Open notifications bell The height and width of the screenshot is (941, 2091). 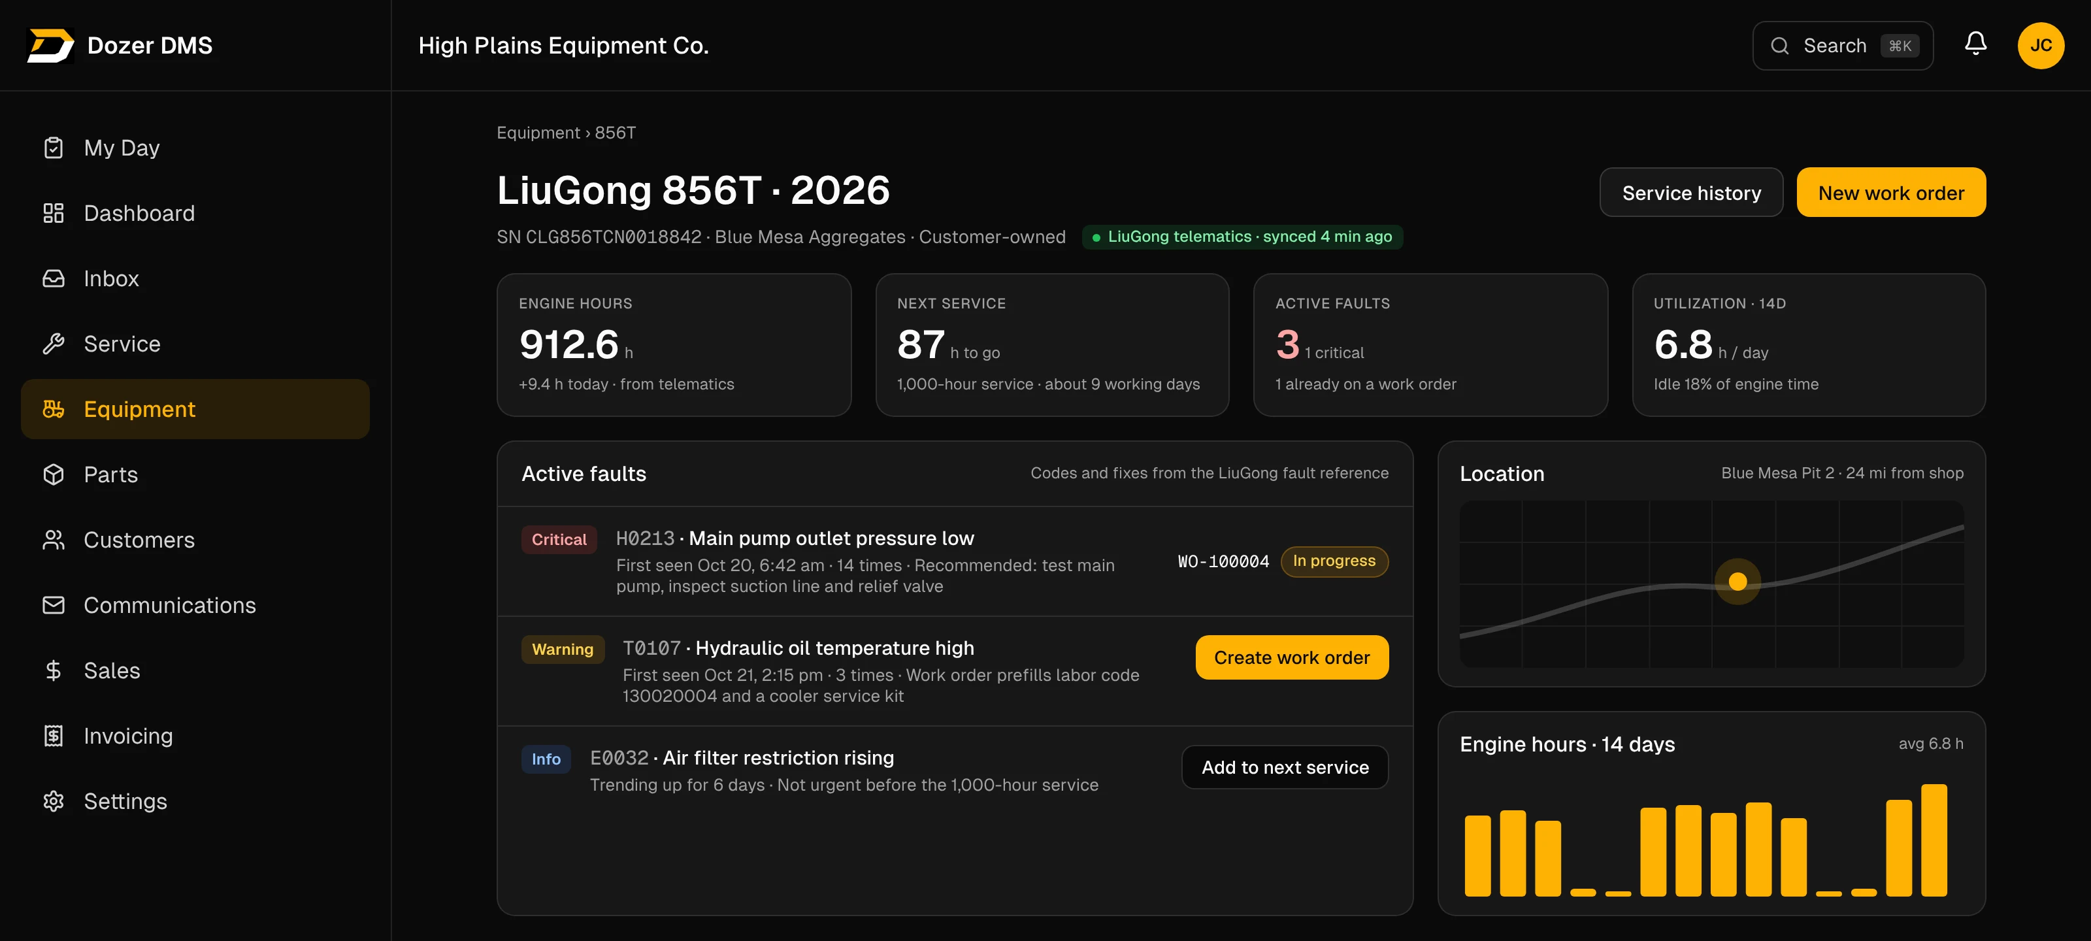tap(1975, 44)
